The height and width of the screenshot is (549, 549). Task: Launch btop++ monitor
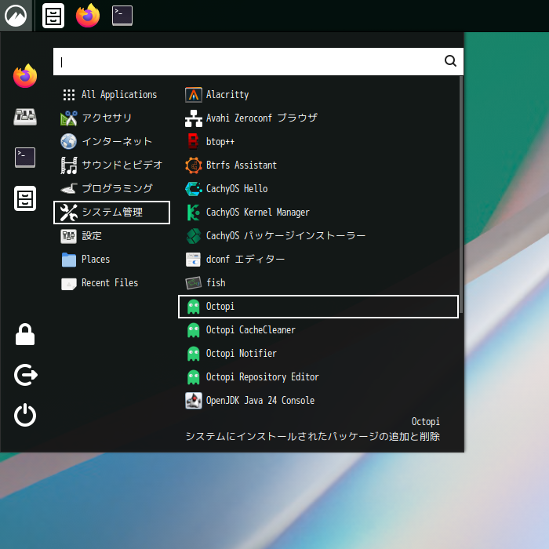(318, 141)
